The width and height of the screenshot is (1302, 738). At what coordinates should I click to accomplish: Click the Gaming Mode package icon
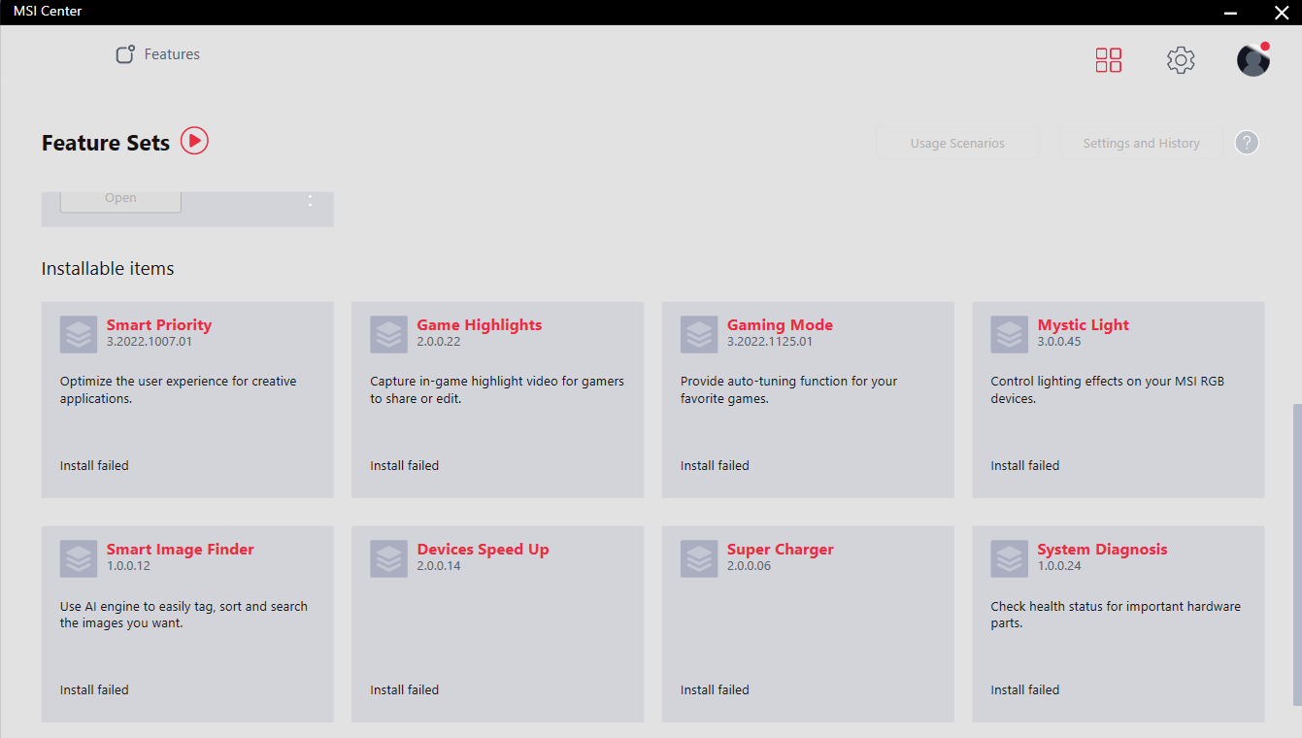pyautogui.click(x=699, y=334)
